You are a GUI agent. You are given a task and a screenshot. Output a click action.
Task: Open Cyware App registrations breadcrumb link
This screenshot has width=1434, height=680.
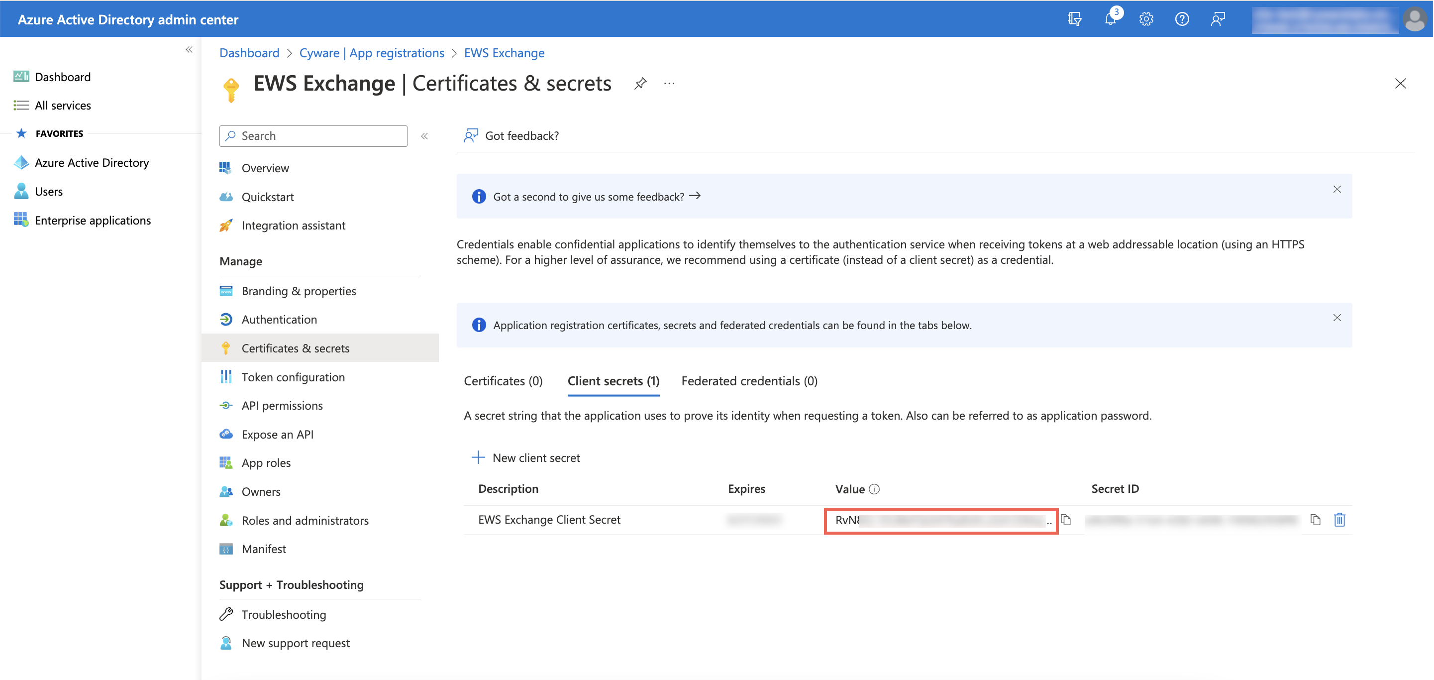click(371, 53)
